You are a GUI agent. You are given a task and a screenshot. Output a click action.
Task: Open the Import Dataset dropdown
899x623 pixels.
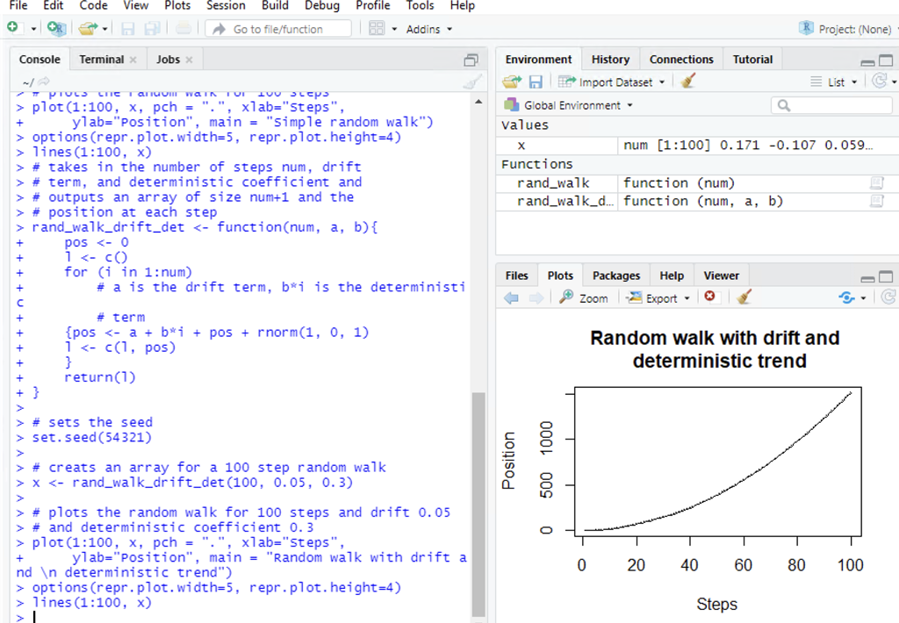click(612, 80)
